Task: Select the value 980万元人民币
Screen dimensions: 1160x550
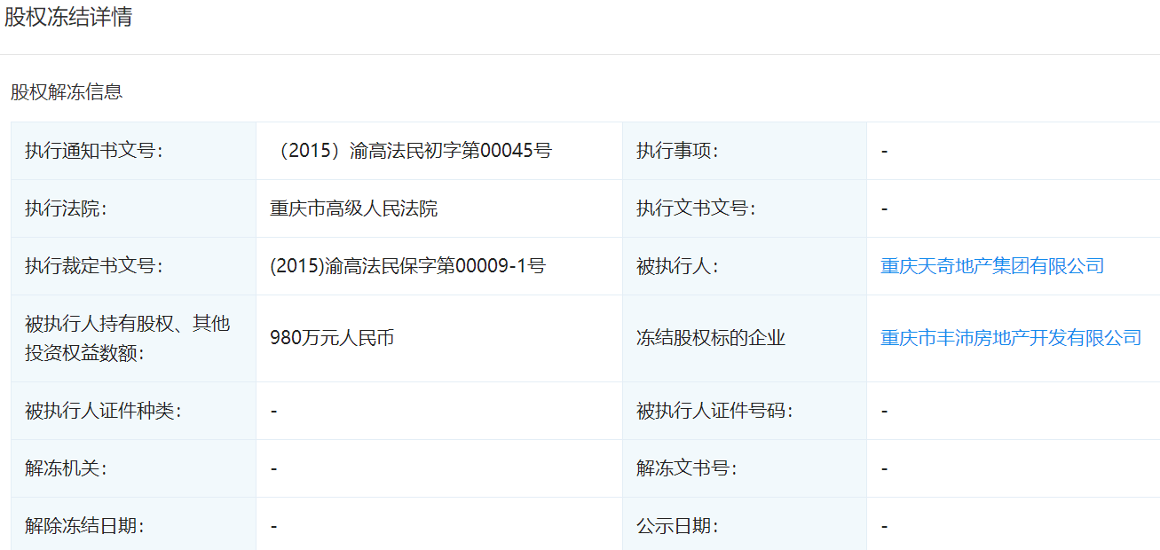Action: click(x=333, y=338)
